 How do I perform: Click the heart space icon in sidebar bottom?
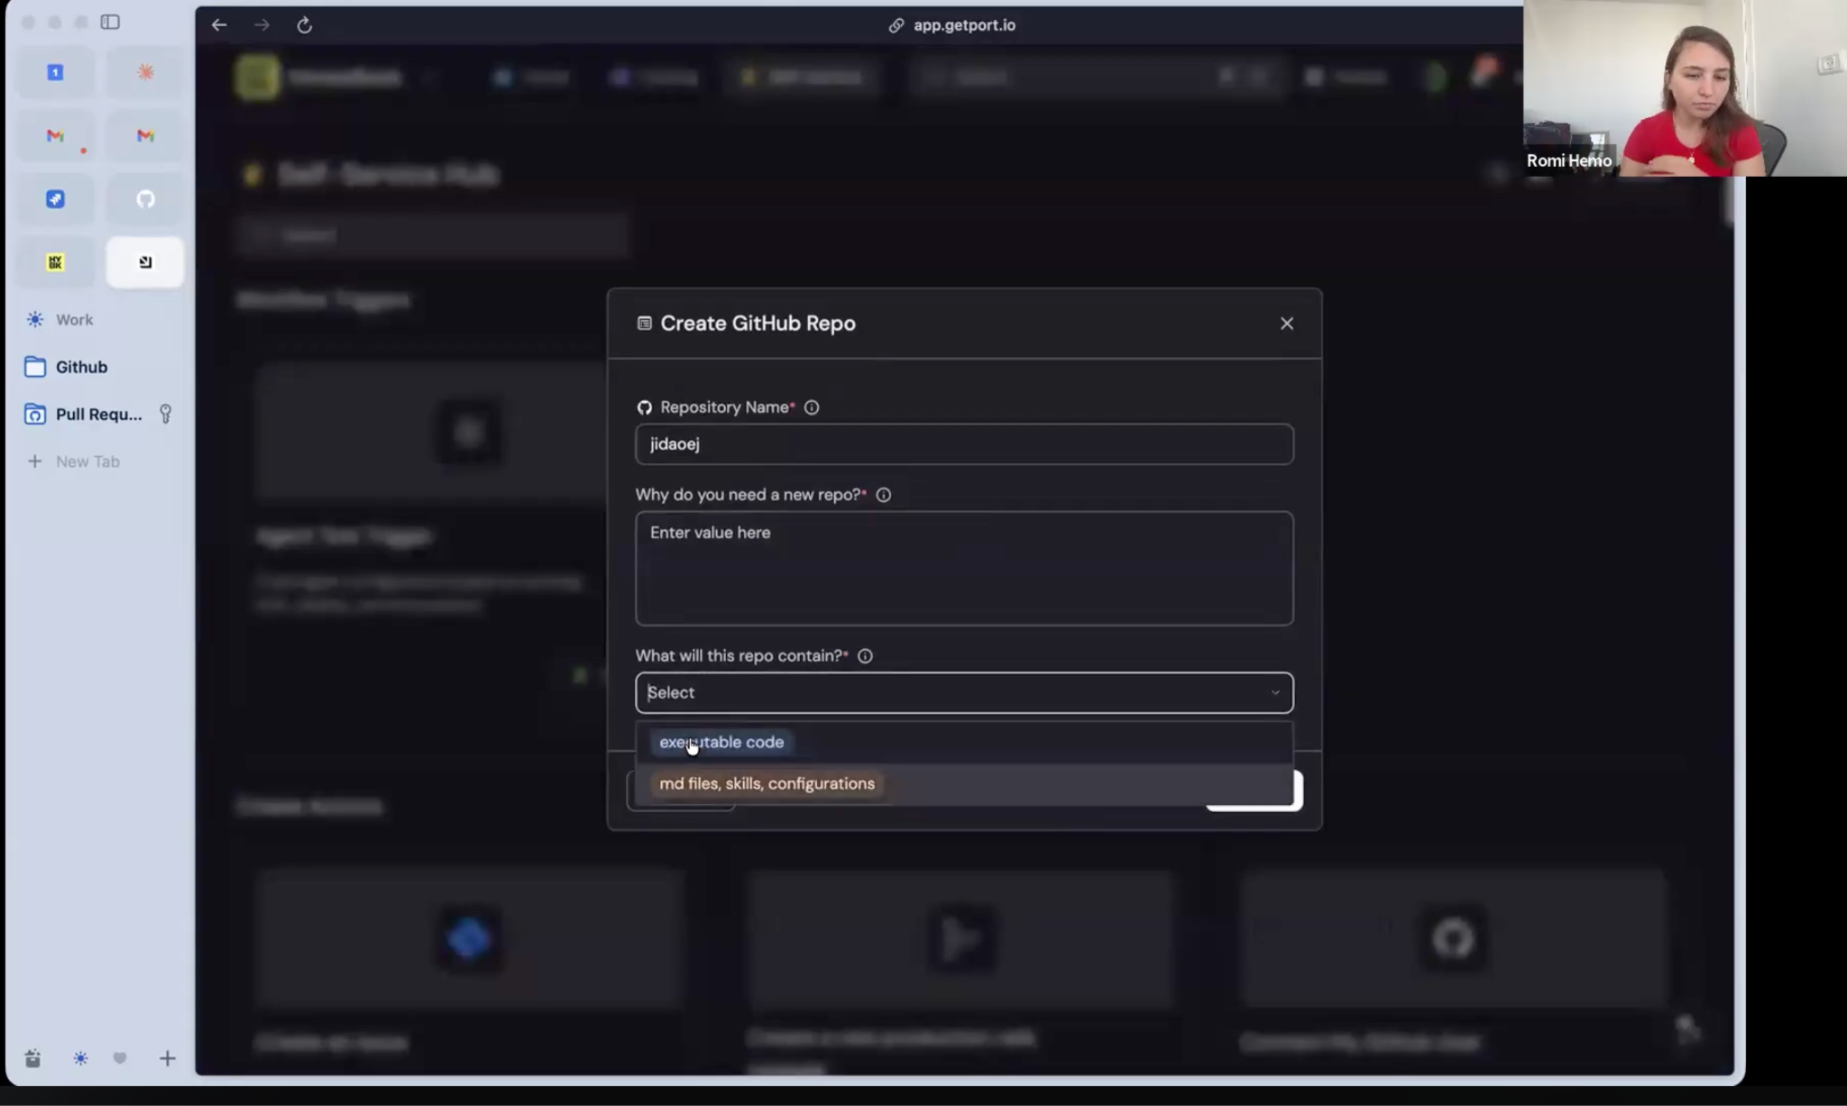click(x=120, y=1058)
